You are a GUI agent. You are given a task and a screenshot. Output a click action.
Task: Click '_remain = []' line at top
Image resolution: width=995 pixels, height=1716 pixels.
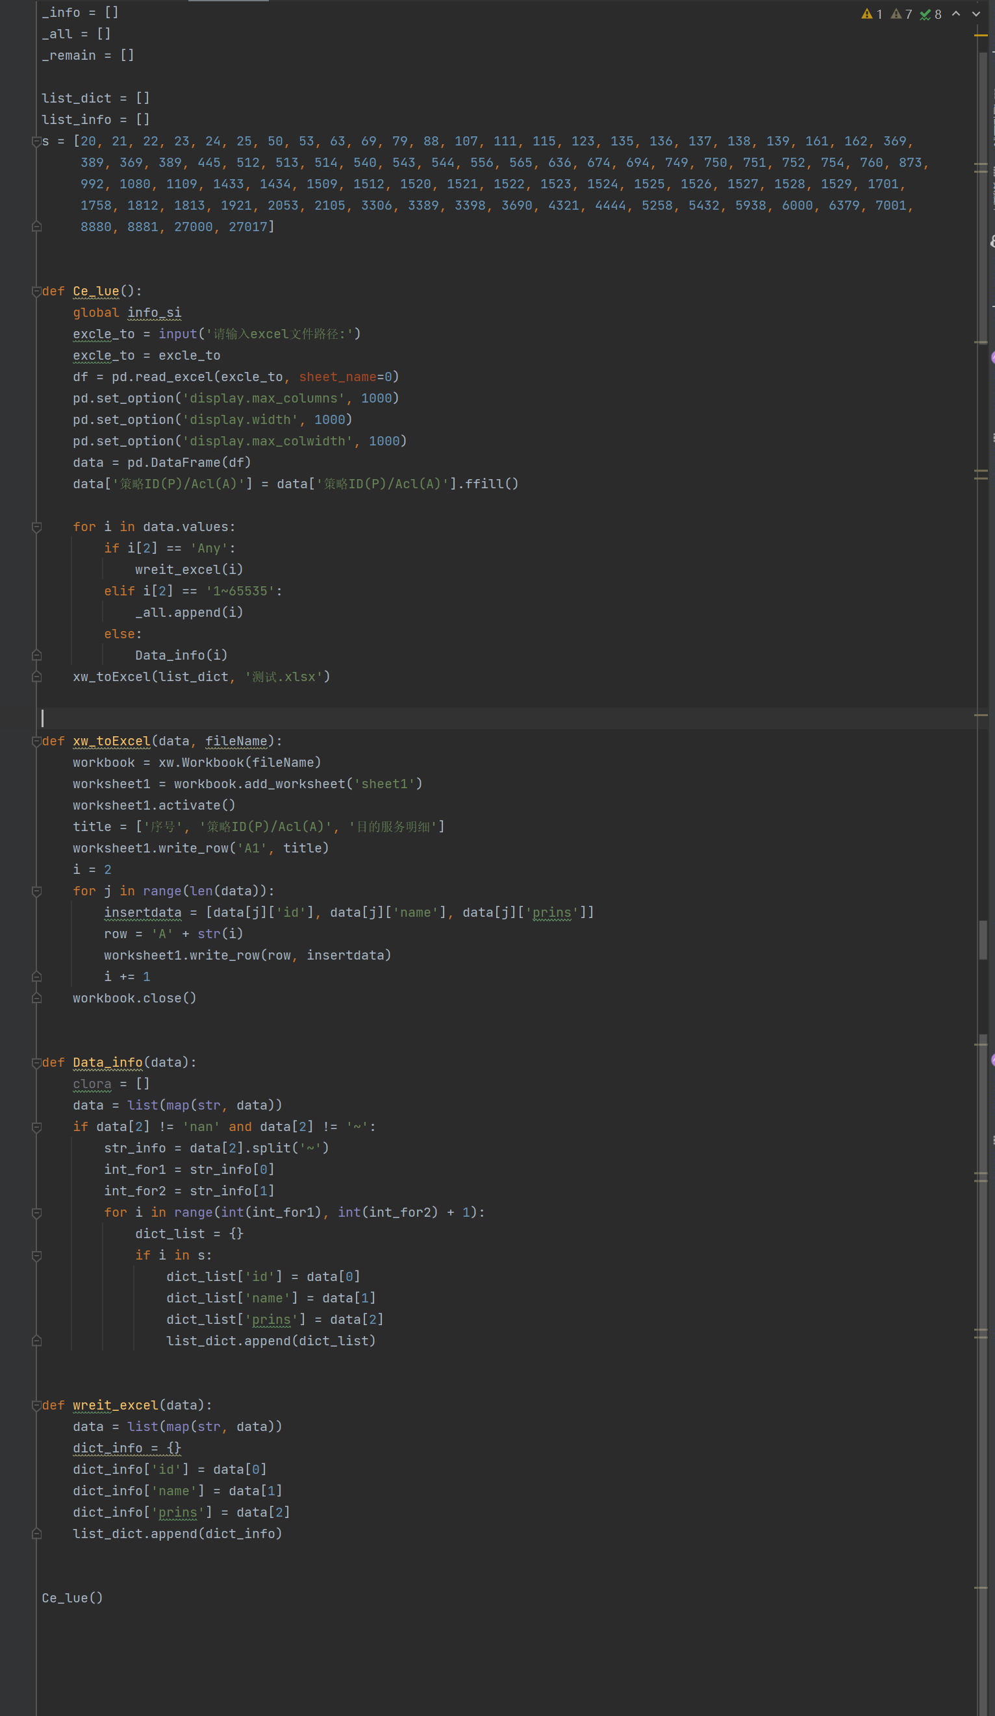tap(88, 56)
